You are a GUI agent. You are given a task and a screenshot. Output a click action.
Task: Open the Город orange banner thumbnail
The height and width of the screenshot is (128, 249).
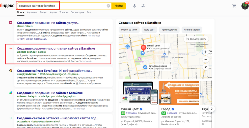coord(179,93)
